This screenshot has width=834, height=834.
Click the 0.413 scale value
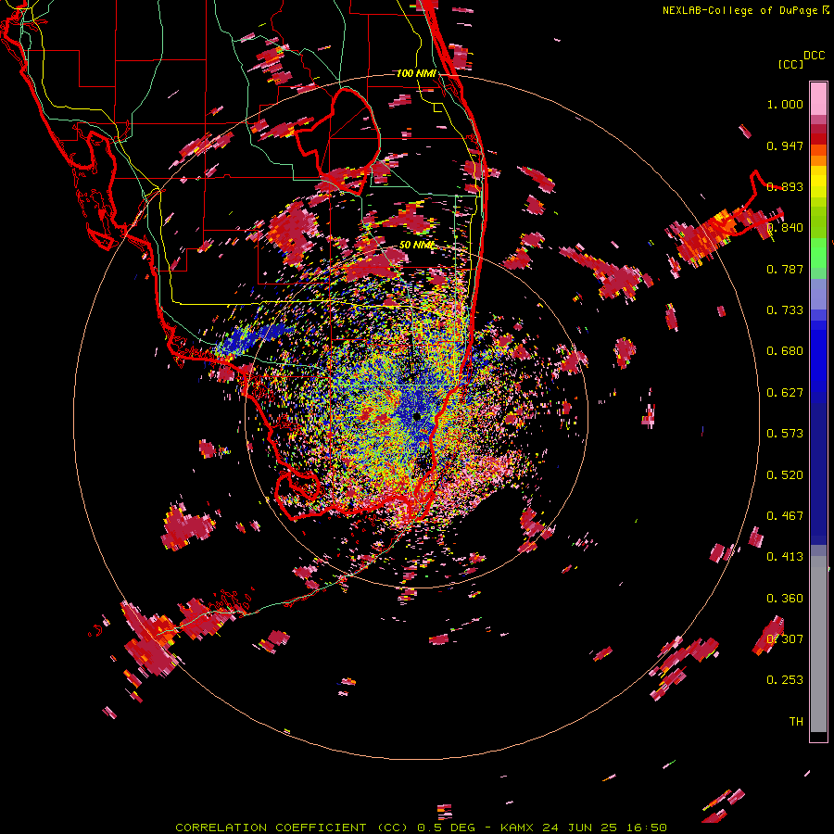tap(785, 557)
